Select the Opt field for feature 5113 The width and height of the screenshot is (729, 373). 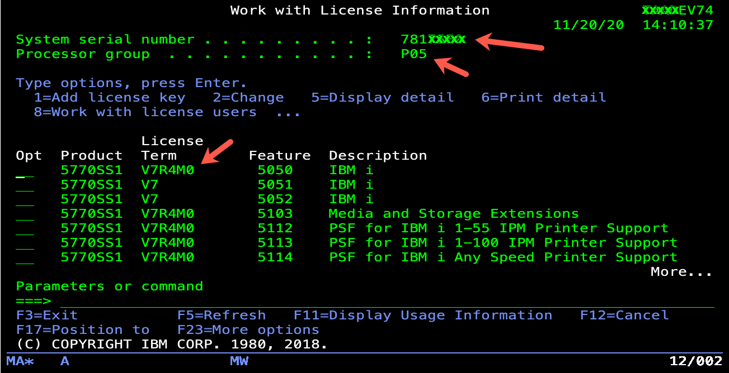(x=25, y=243)
